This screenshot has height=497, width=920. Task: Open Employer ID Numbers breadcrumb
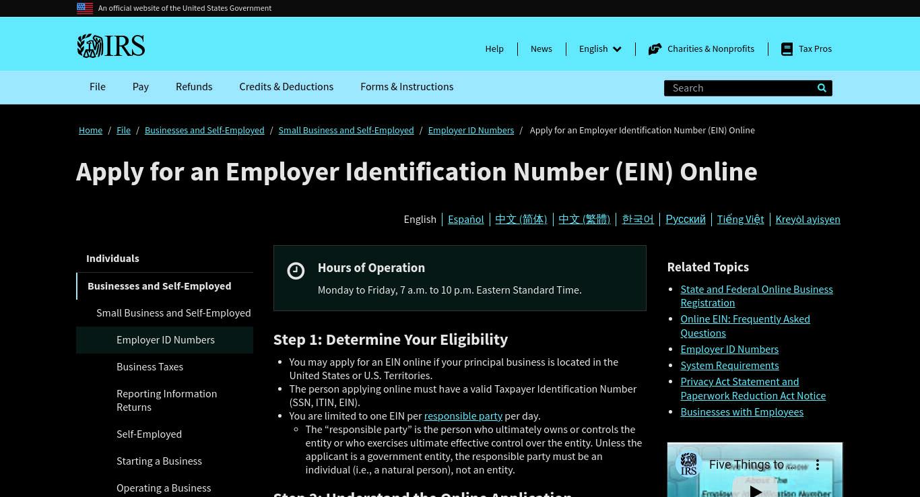click(471, 130)
